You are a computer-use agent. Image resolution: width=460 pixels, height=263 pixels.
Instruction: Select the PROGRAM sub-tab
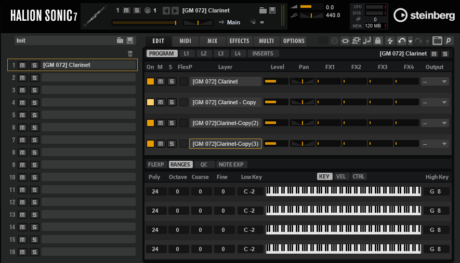pos(161,53)
